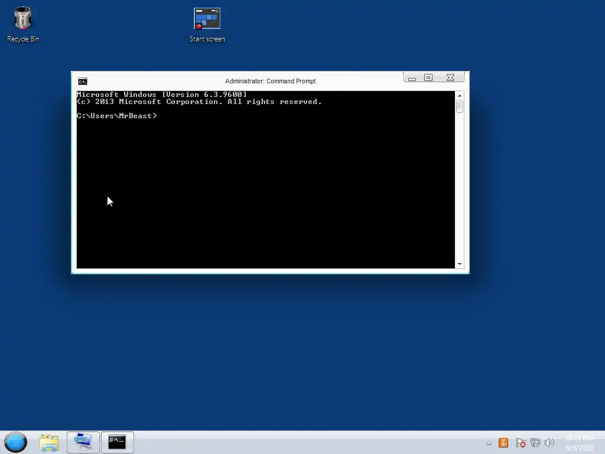This screenshot has width=605, height=454.
Task: Minimize the Command Prompt window
Action: 412,77
